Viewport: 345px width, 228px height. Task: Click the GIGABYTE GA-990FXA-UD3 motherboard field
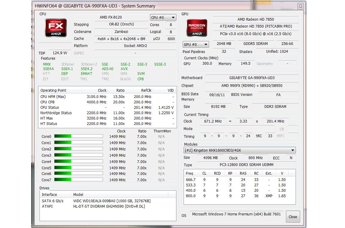(x=252, y=78)
